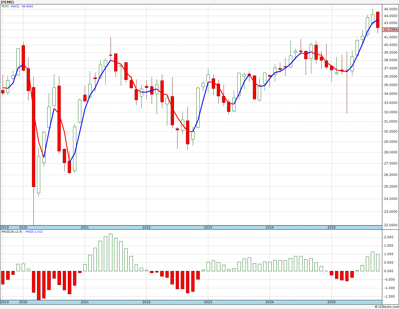Image resolution: width=399 pixels, height=309 pixels.
Task: Click the 36.0000 price axis label
Action: point(390,76)
